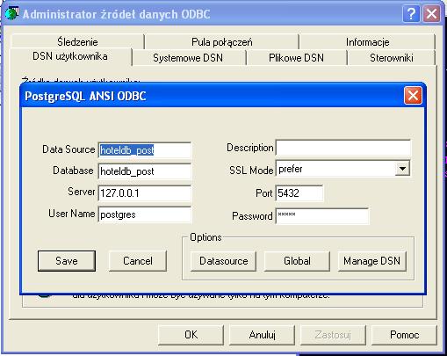The height and width of the screenshot is (356, 447).
Task: Focus the User Name field
Action: pos(145,214)
